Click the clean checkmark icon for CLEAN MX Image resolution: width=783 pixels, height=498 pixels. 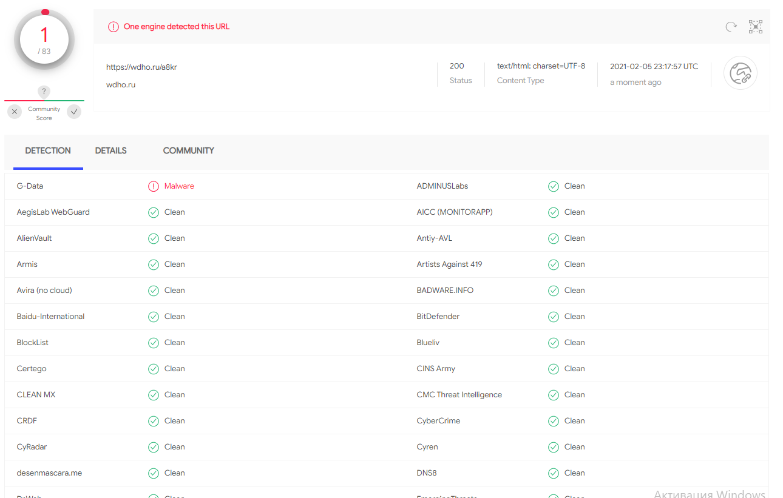pyautogui.click(x=154, y=395)
